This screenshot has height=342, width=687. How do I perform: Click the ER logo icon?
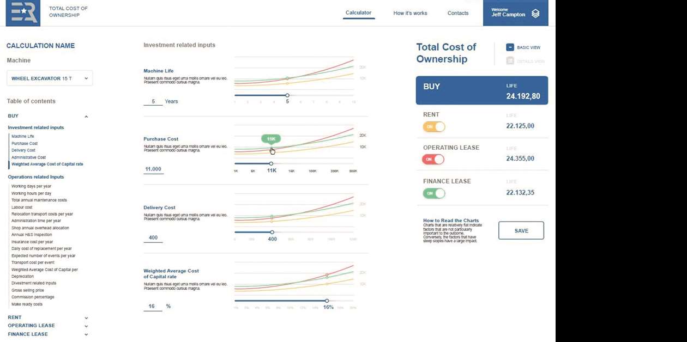(23, 13)
